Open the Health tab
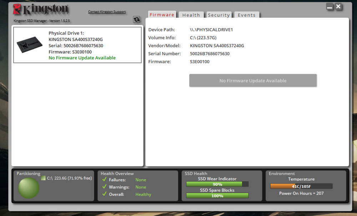Viewport: 357px width, 216px height. pos(191,15)
